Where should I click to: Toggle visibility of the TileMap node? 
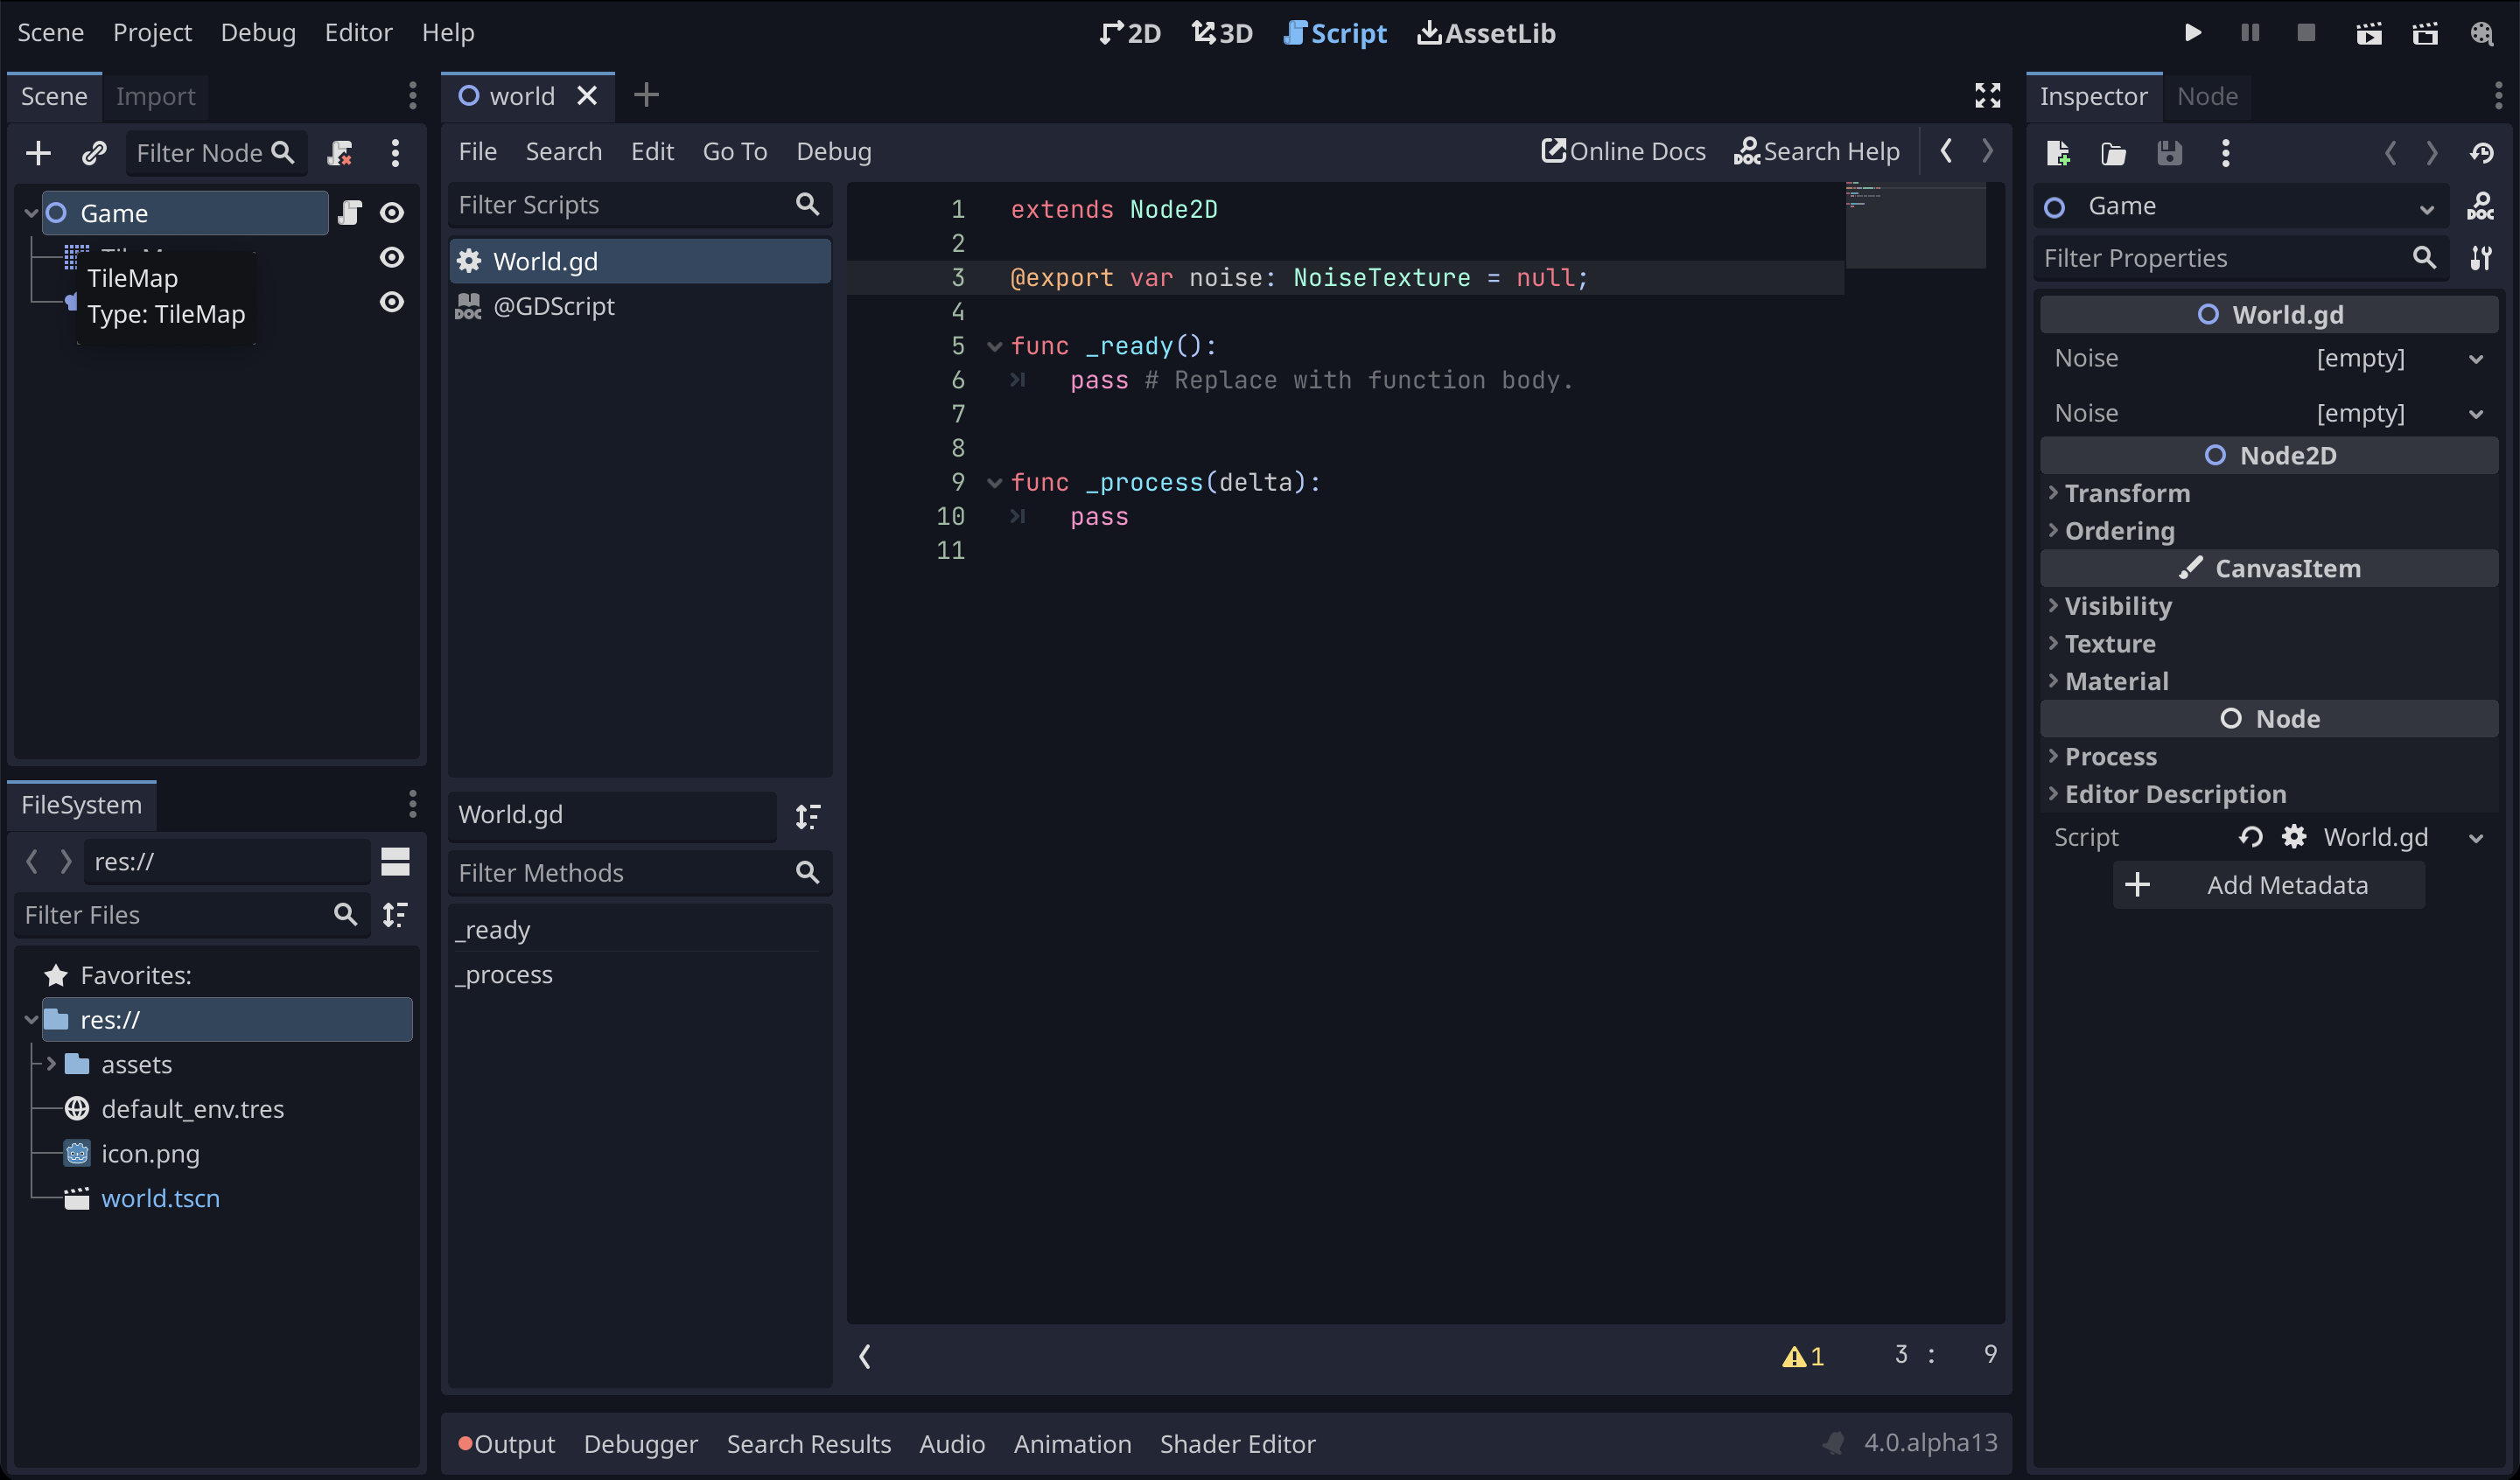tap(392, 257)
